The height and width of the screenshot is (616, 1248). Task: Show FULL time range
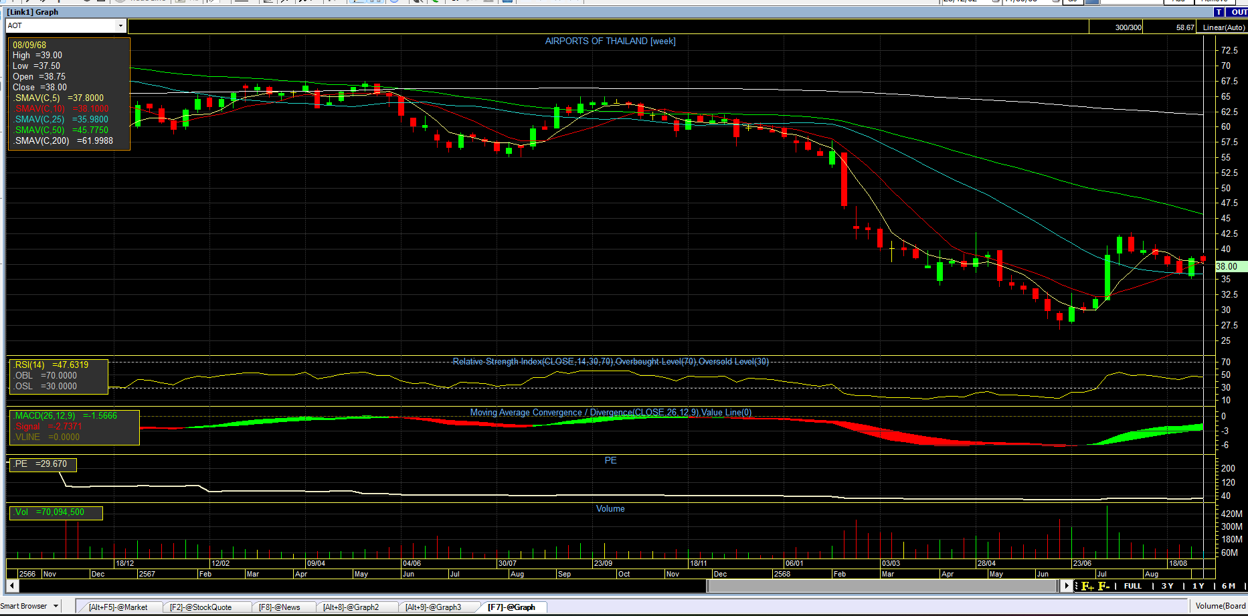point(1133,586)
